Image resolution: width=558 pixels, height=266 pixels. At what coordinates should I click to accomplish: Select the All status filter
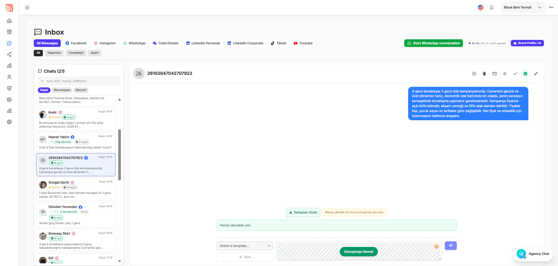pyautogui.click(x=38, y=53)
